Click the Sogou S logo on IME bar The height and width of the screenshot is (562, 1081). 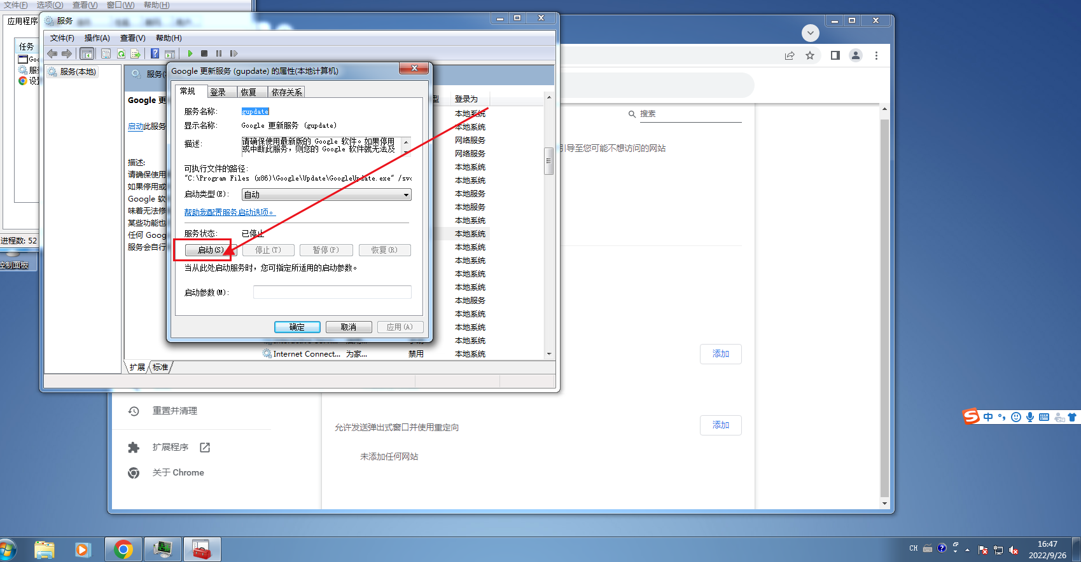click(x=971, y=416)
